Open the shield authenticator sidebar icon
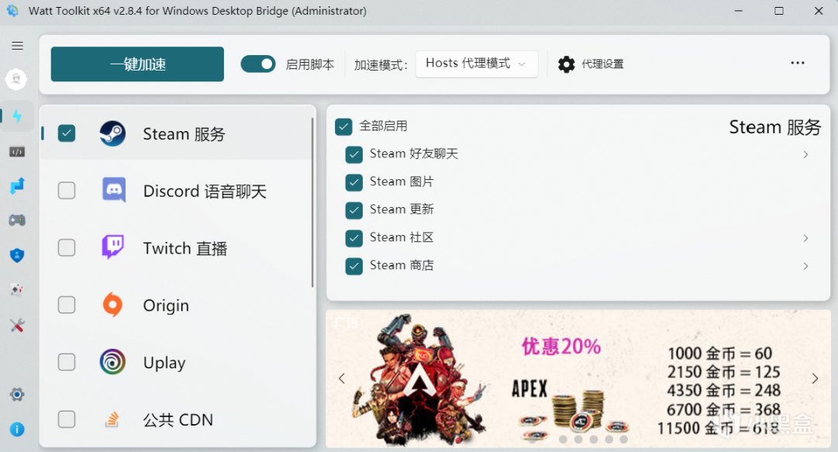 17,255
